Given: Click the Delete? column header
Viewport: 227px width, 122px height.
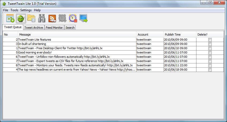Looking at the screenshot, I should click(210, 35).
